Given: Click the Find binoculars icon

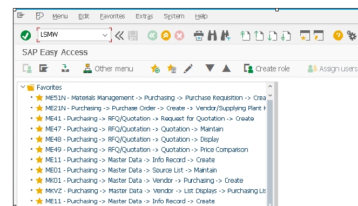Looking at the screenshot, I should coord(212,36).
